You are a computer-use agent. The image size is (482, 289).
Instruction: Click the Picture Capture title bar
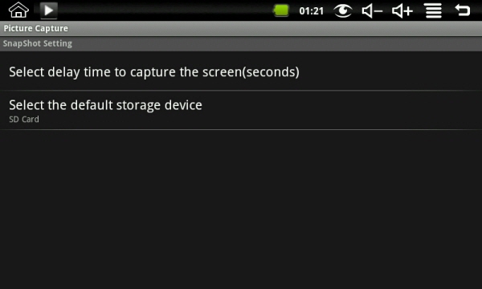[241, 29]
